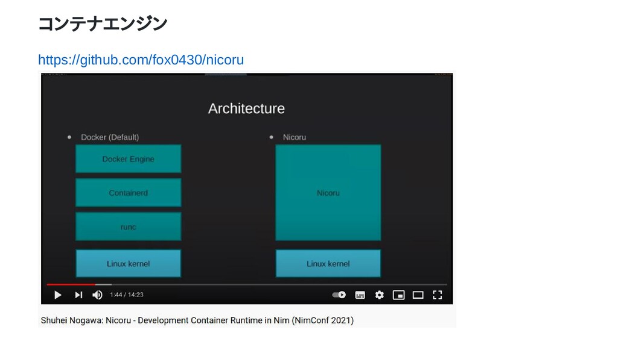
Task: Skip to the next video
Action: 78,295
